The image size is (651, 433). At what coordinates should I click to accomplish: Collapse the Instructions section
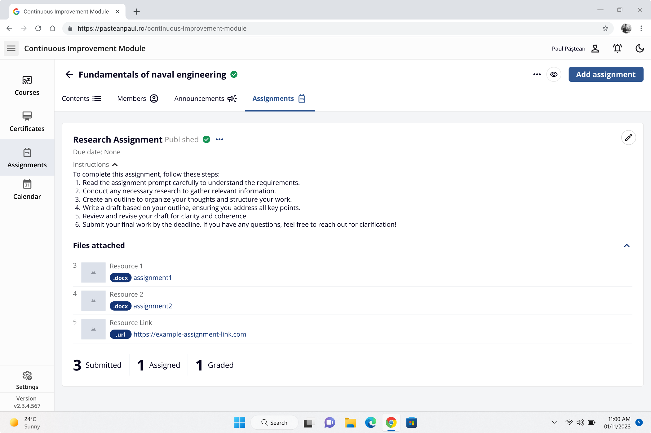pos(115,164)
